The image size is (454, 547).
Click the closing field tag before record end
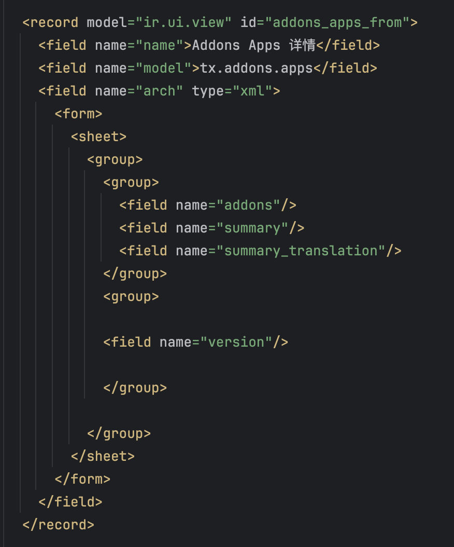pyautogui.click(x=70, y=502)
